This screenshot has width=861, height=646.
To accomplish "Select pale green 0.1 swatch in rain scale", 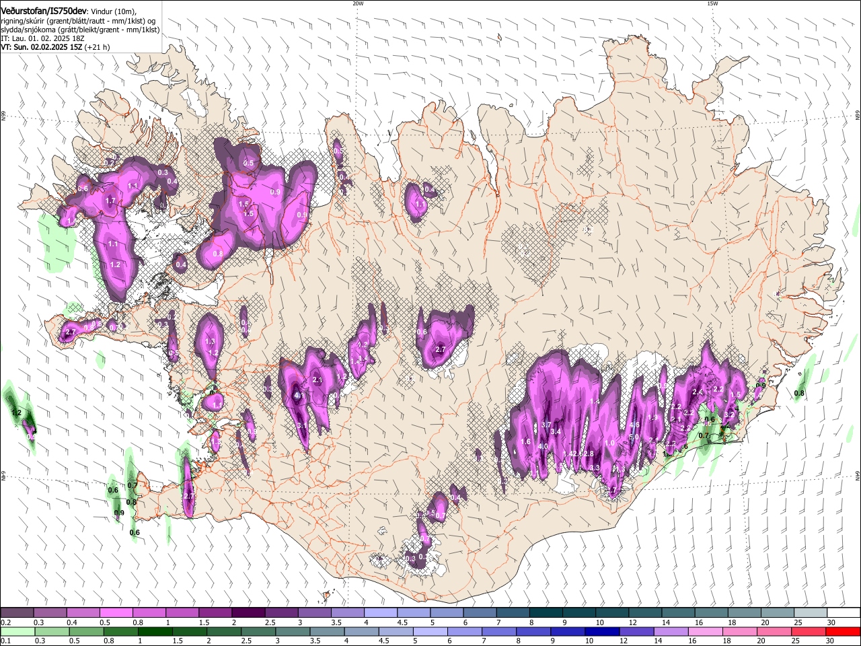I will coord(17,631).
